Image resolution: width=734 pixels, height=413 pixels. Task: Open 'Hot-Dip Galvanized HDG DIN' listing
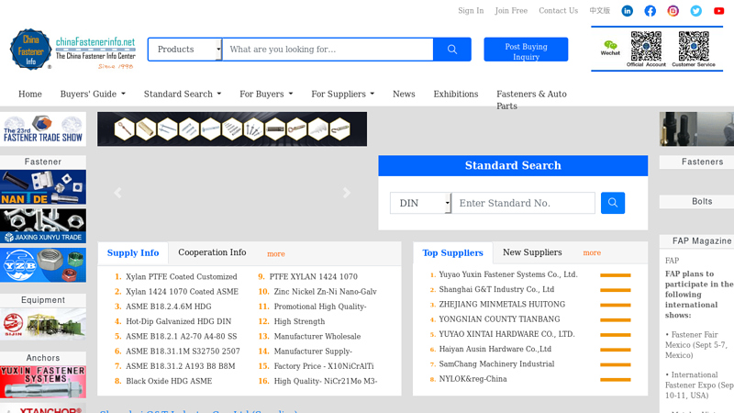point(178,322)
